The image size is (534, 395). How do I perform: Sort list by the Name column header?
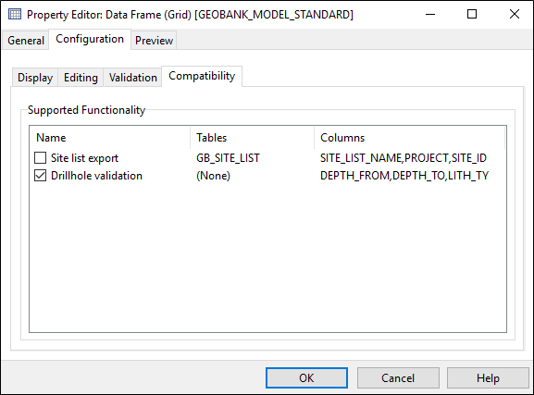(109, 138)
